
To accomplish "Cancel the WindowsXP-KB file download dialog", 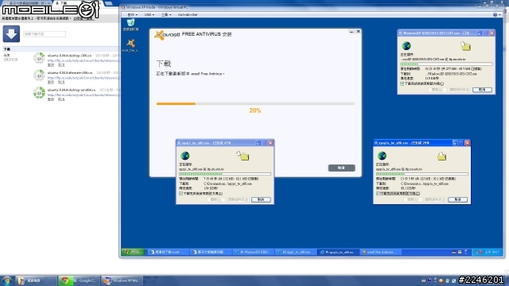I will coord(482,90).
